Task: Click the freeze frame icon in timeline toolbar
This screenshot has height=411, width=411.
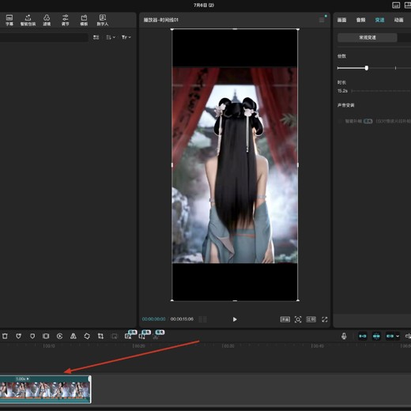Action: click(x=46, y=336)
